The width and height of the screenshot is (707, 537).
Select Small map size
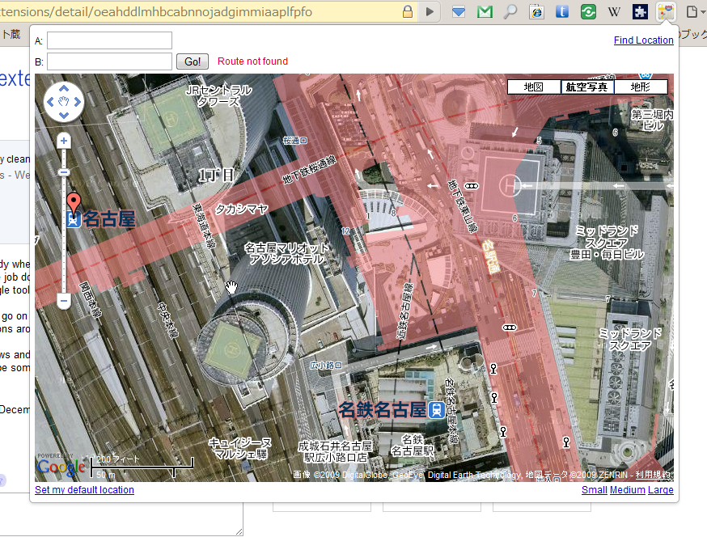[595, 490]
